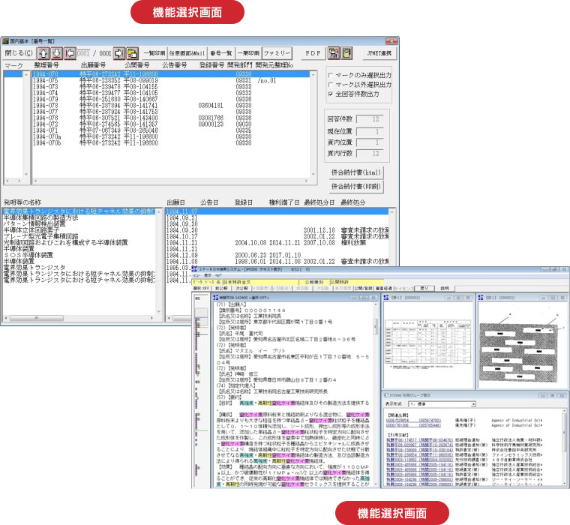Click the 公開特許 gazette type field
The width and height of the screenshot is (570, 525).
(356, 282)
